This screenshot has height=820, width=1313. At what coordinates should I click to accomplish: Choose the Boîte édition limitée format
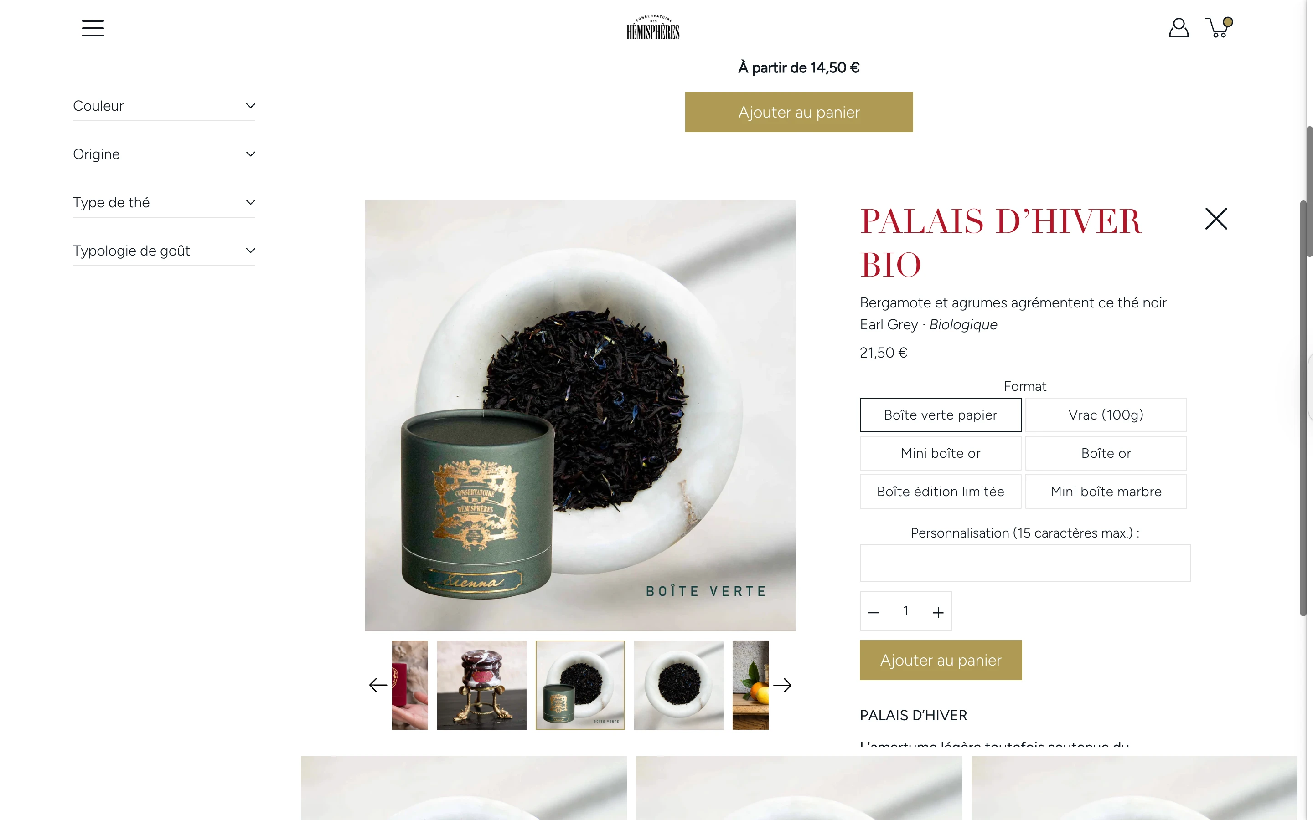coord(940,492)
